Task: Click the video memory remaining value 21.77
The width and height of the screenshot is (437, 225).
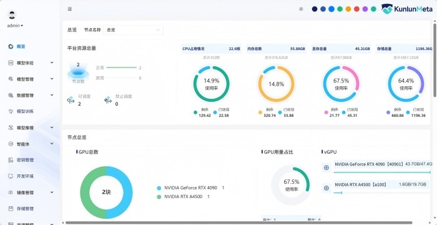Action: pyautogui.click(x=335, y=115)
